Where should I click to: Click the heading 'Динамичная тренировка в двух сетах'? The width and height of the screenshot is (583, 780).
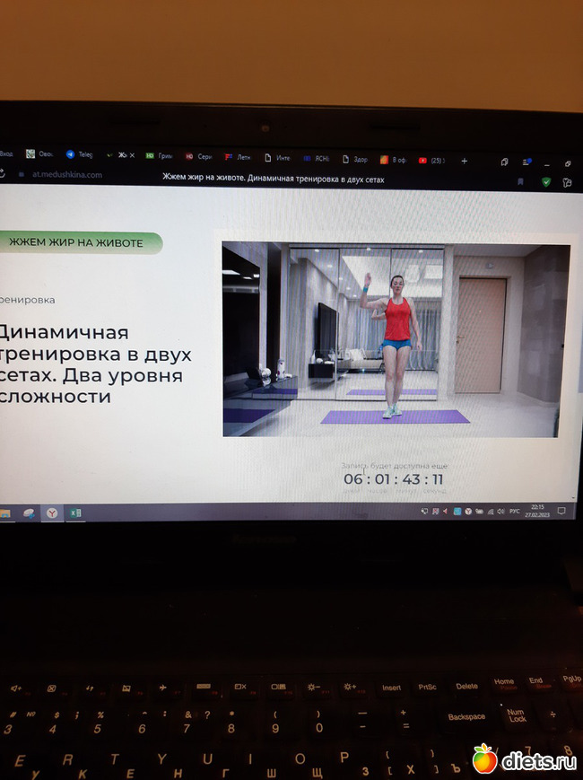(94, 364)
